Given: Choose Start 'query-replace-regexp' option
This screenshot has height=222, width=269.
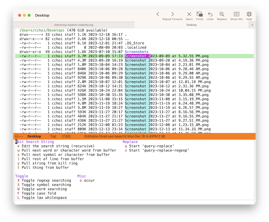Looking at the screenshot, I should click(x=157, y=150).
